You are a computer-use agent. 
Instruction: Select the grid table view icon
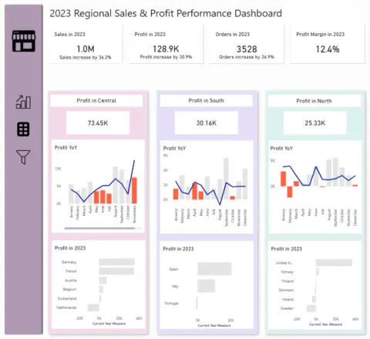(x=23, y=129)
